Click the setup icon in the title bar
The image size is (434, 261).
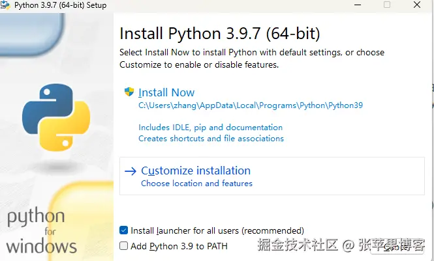(6, 5)
